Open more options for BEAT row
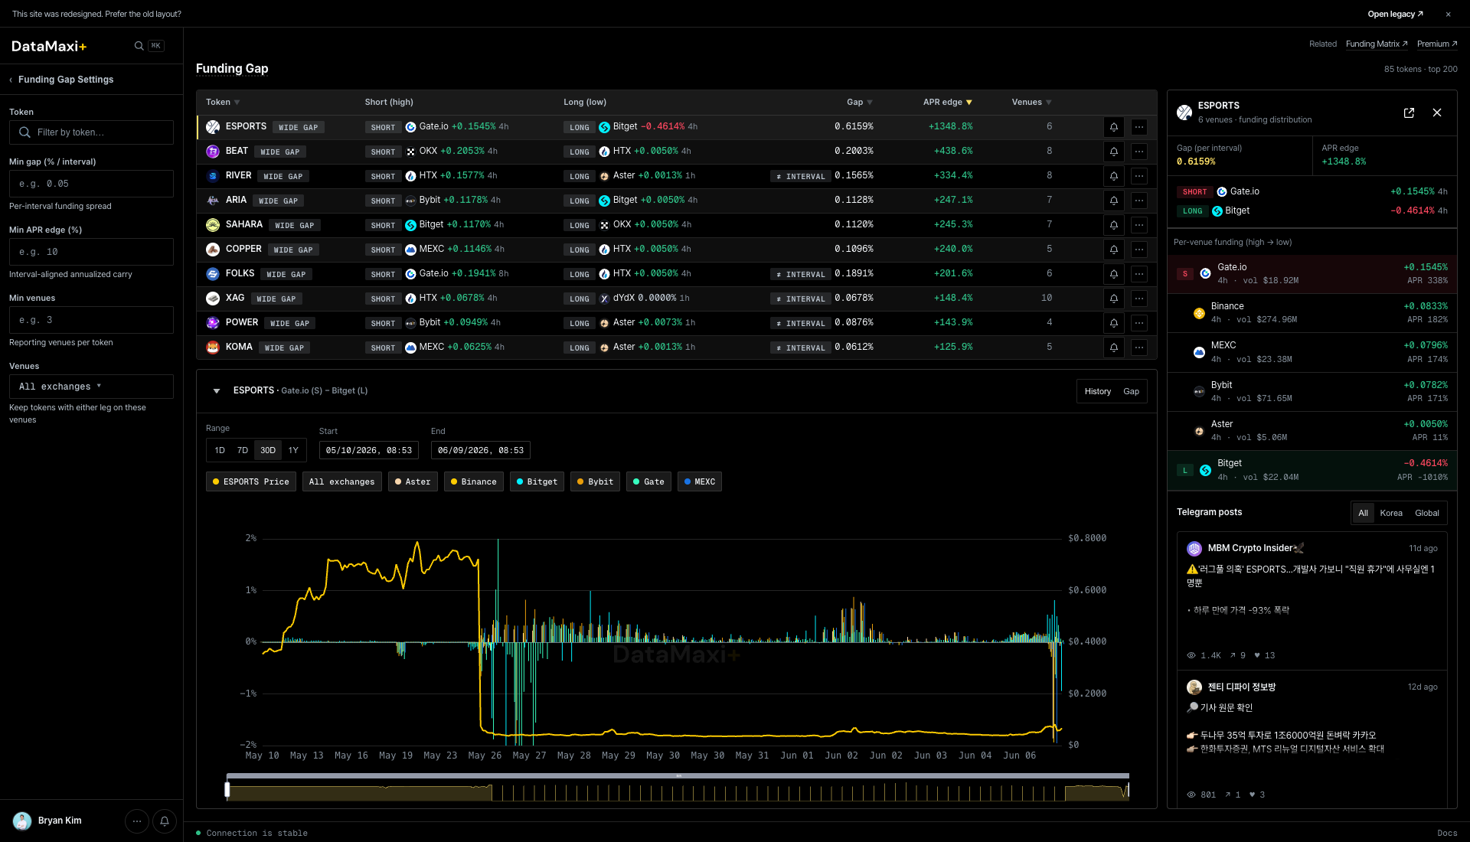This screenshot has width=1470, height=842. [x=1139, y=152]
